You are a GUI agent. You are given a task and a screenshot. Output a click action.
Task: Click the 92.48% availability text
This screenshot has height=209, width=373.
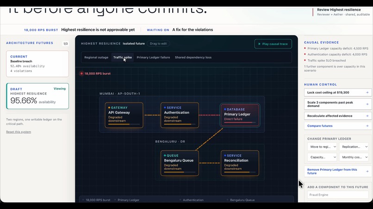[27, 66]
